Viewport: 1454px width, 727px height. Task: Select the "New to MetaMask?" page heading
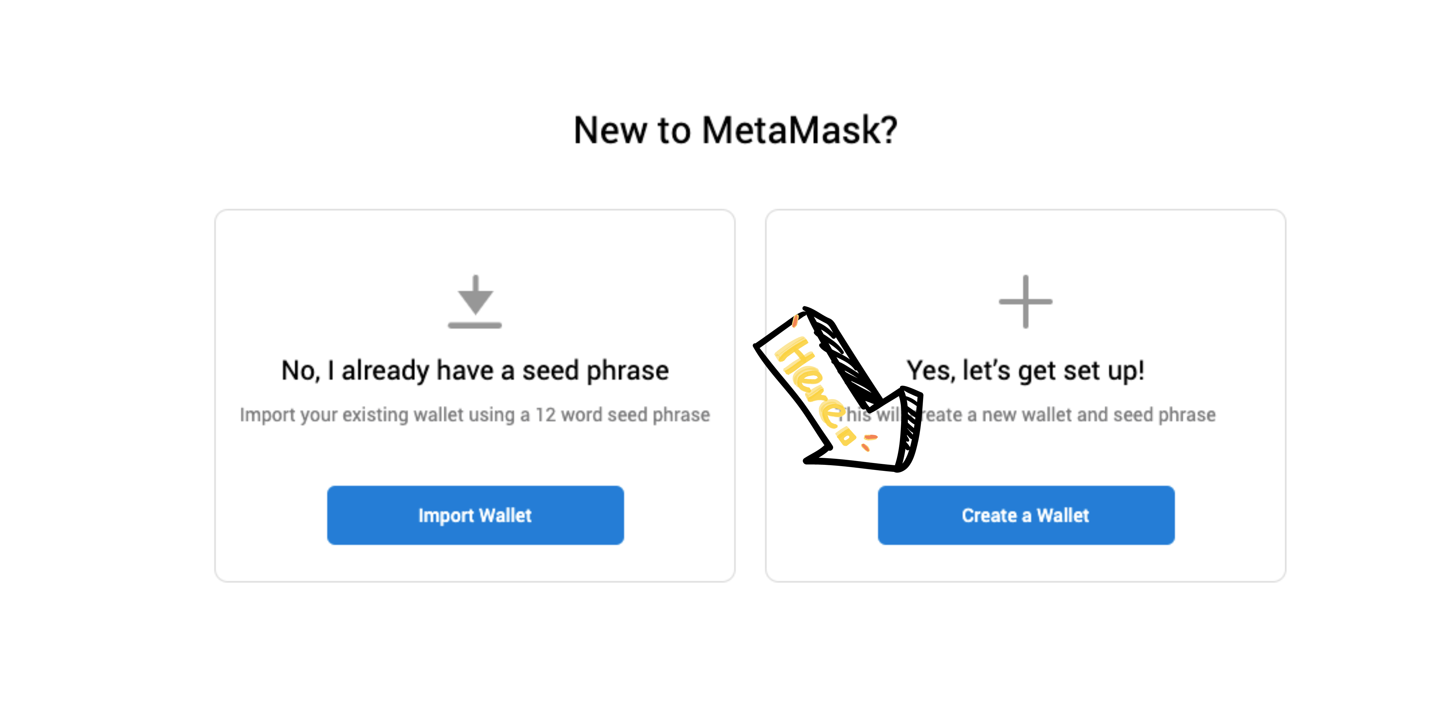click(735, 130)
